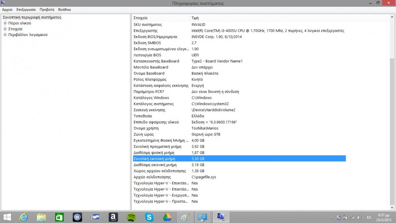
Task: Select the Διαθέσιμη εικονική μνήμη row
Action: click(239, 165)
